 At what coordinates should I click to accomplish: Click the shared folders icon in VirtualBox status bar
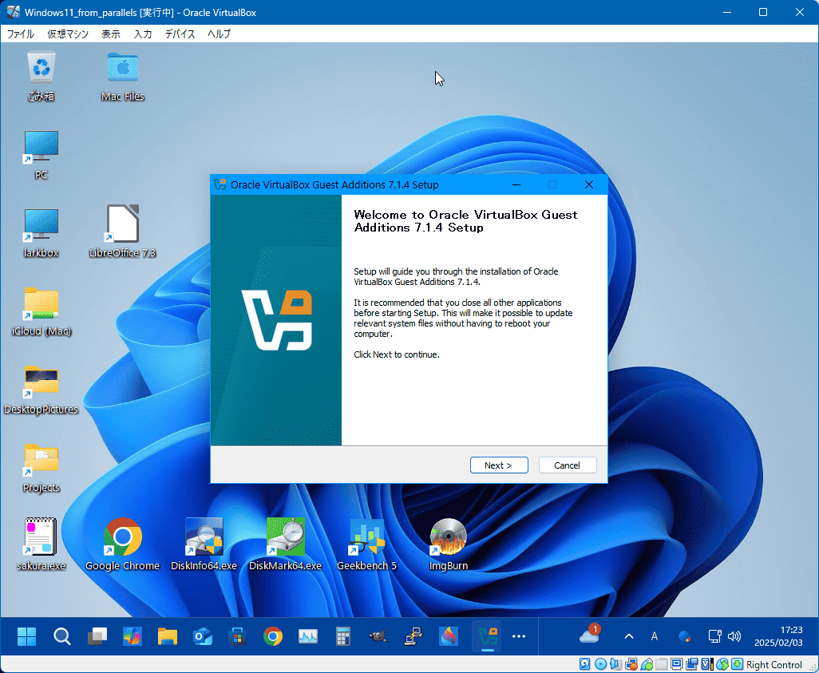point(661,664)
